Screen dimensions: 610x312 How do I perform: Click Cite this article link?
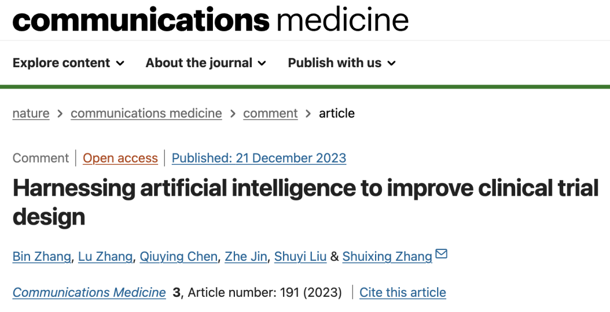(403, 292)
